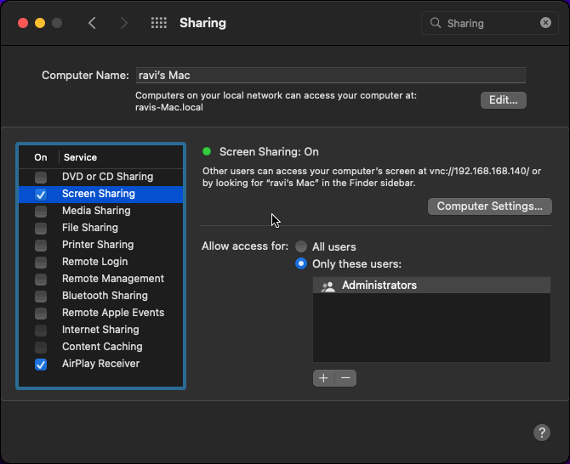
Task: Select Printer Sharing in the service list
Action: (97, 245)
